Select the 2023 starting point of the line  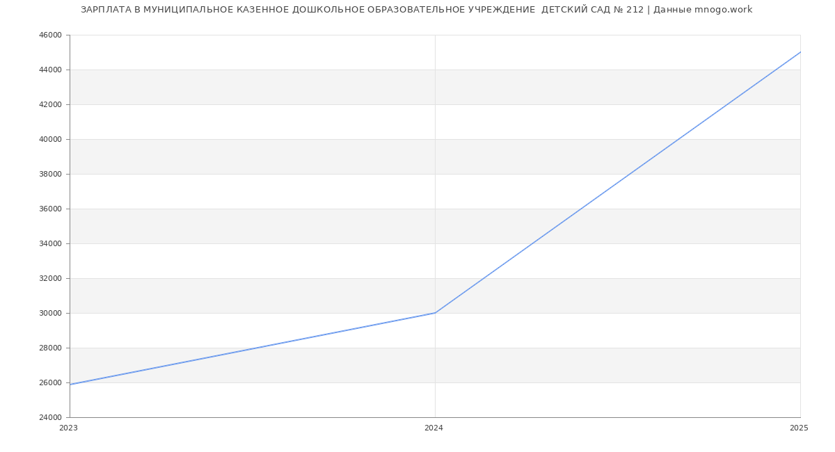point(70,385)
